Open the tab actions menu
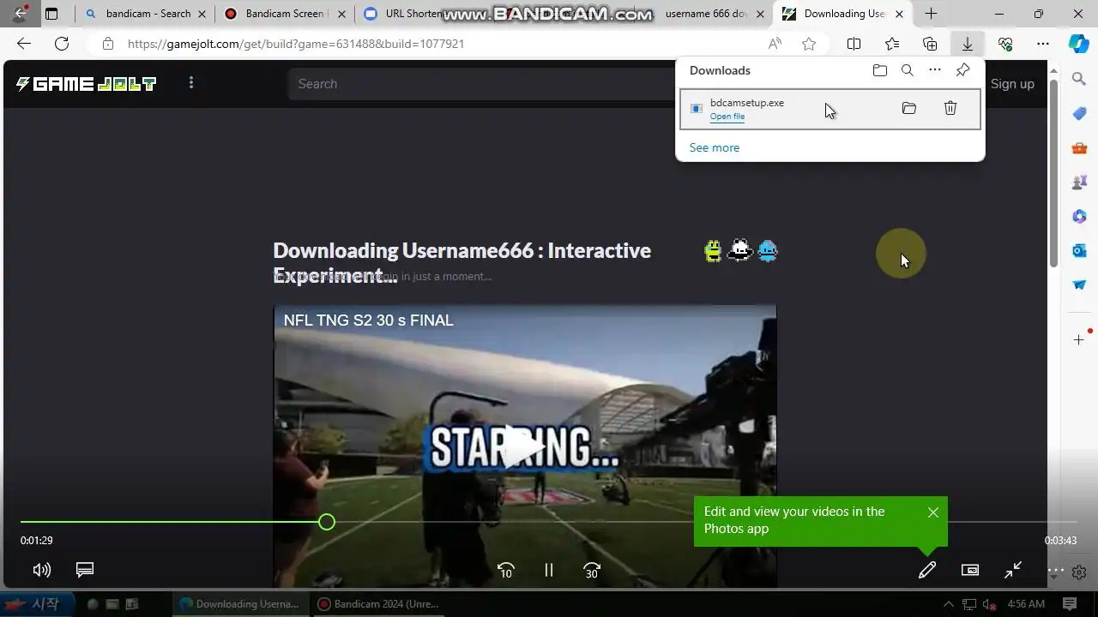 coord(51,14)
